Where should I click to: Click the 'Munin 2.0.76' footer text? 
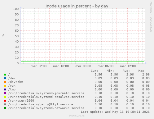[x=77, y=116]
